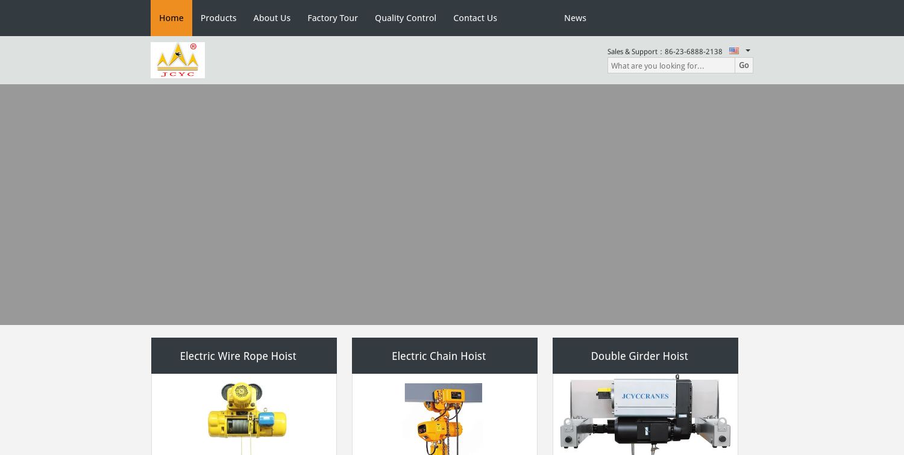Open the Contact Us page
Image resolution: width=904 pixels, height=455 pixels.
pos(475,18)
